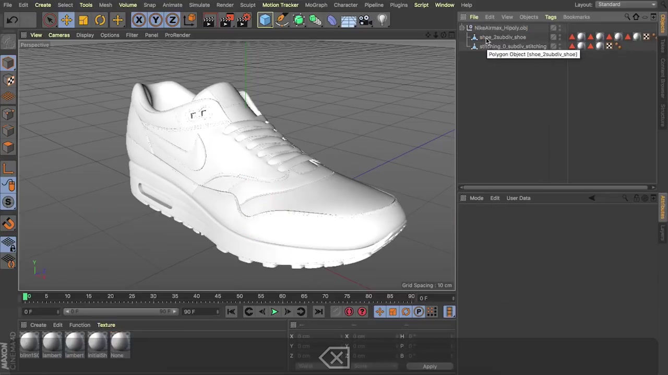Collapse the NikeAirmax_Hipoly.obj hierarchy
Image resolution: width=668 pixels, height=375 pixels.
click(462, 28)
